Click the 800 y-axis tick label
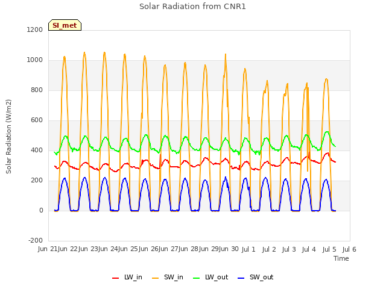Image resolution: width=386 pixels, height=289 pixels. (x=37, y=90)
